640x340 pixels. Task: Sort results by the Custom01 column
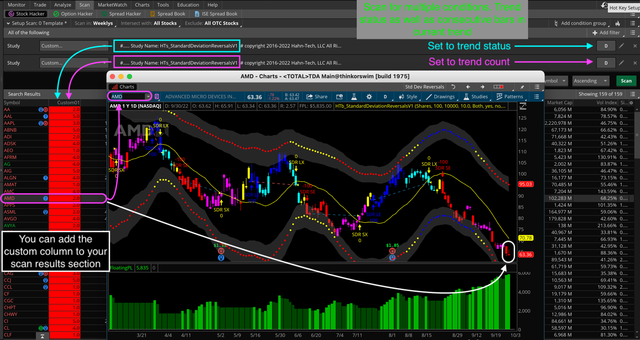click(65, 103)
